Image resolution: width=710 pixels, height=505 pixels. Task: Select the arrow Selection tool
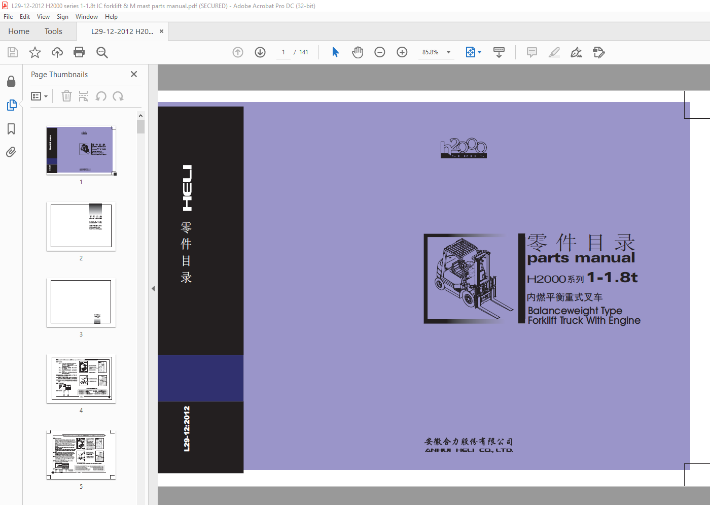tap(335, 52)
